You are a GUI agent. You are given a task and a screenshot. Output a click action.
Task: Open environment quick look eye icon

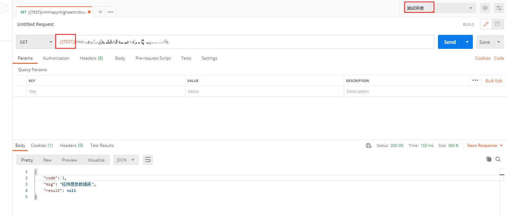point(485,8)
